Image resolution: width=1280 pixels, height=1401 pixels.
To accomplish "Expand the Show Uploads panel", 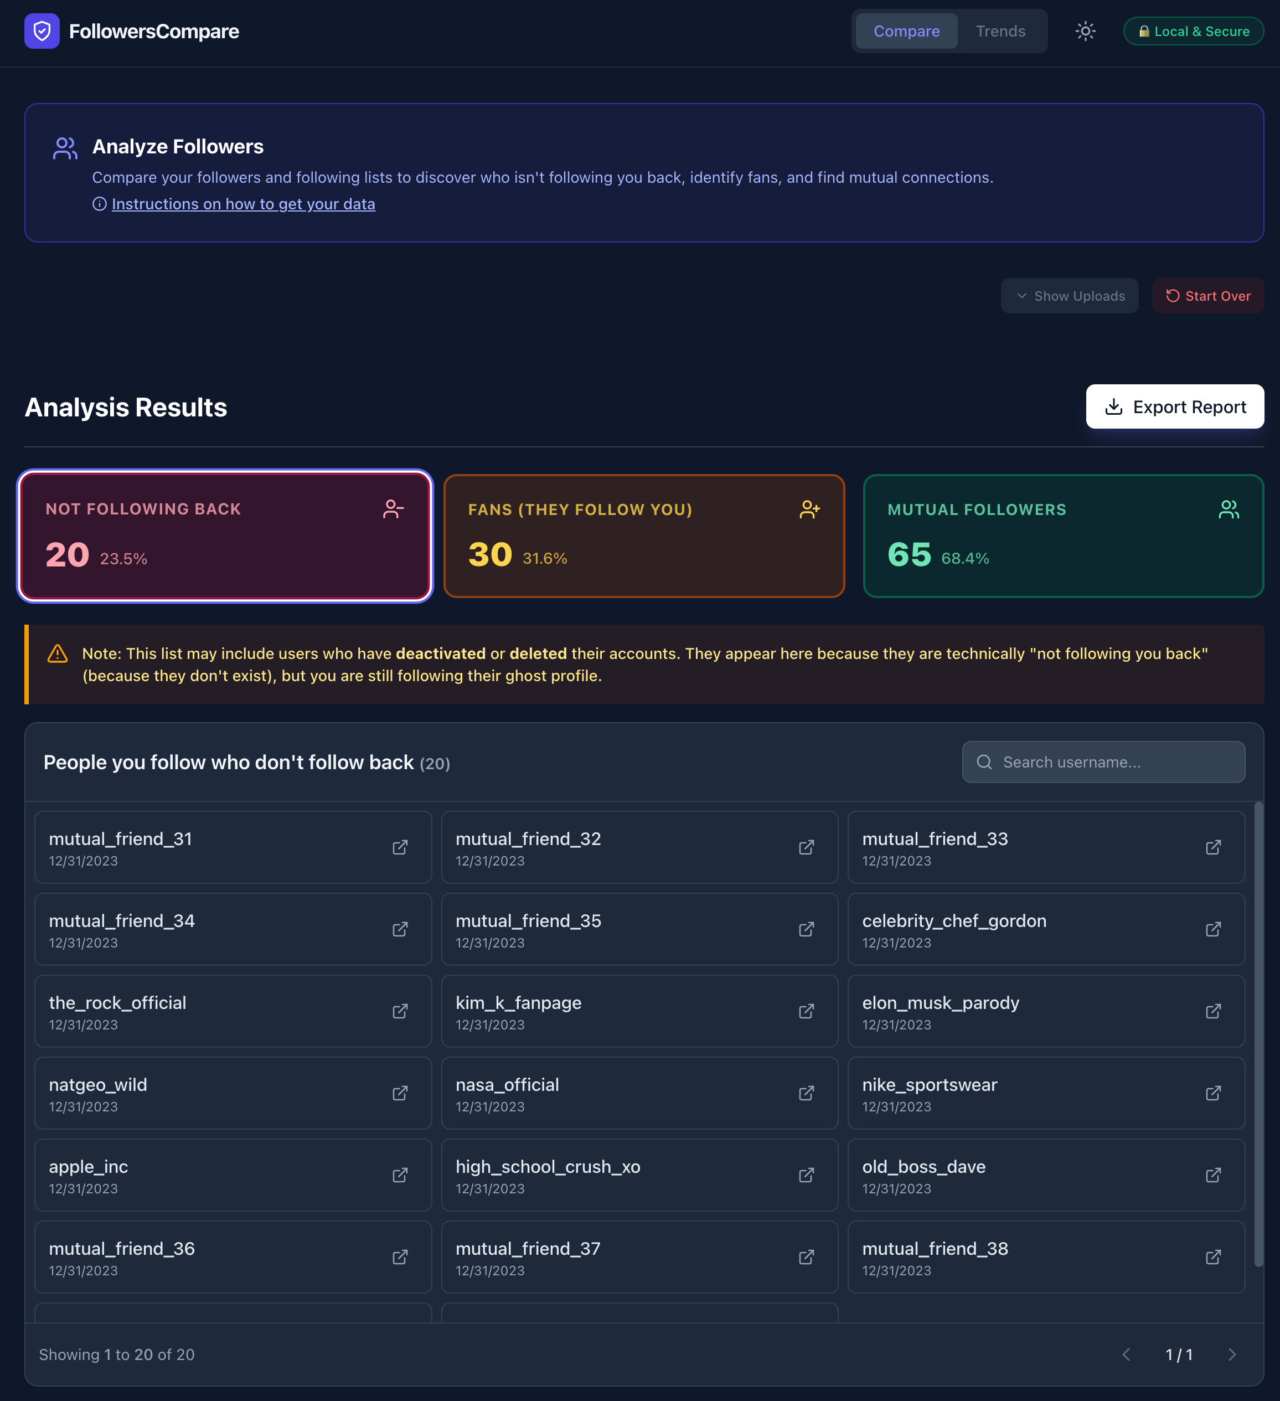I will [1070, 295].
